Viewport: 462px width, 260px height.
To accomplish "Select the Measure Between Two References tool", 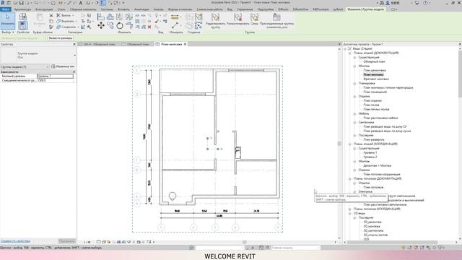I will tap(175, 26).
